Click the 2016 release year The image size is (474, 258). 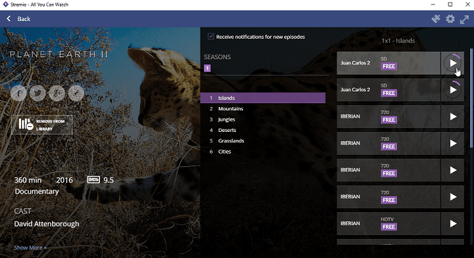pyautogui.click(x=64, y=180)
